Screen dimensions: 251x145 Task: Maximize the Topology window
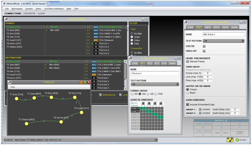click(x=85, y=82)
